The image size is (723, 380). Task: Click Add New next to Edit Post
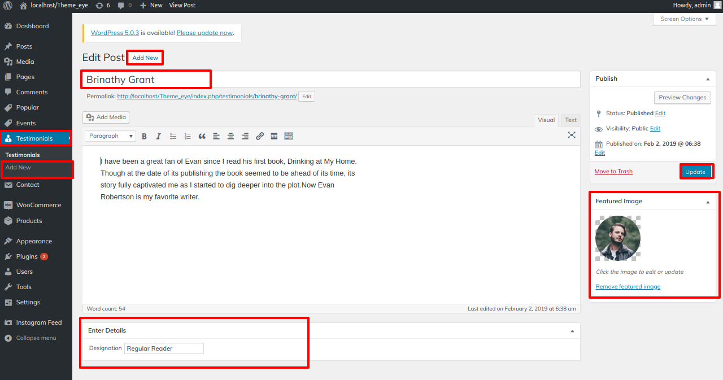click(x=145, y=58)
